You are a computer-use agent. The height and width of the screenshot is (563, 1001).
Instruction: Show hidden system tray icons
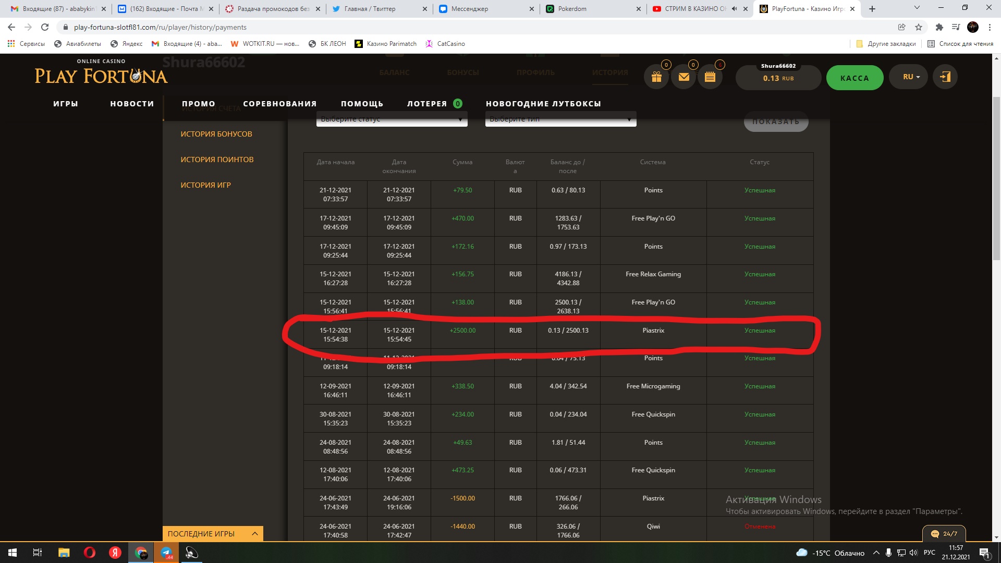[x=876, y=553]
